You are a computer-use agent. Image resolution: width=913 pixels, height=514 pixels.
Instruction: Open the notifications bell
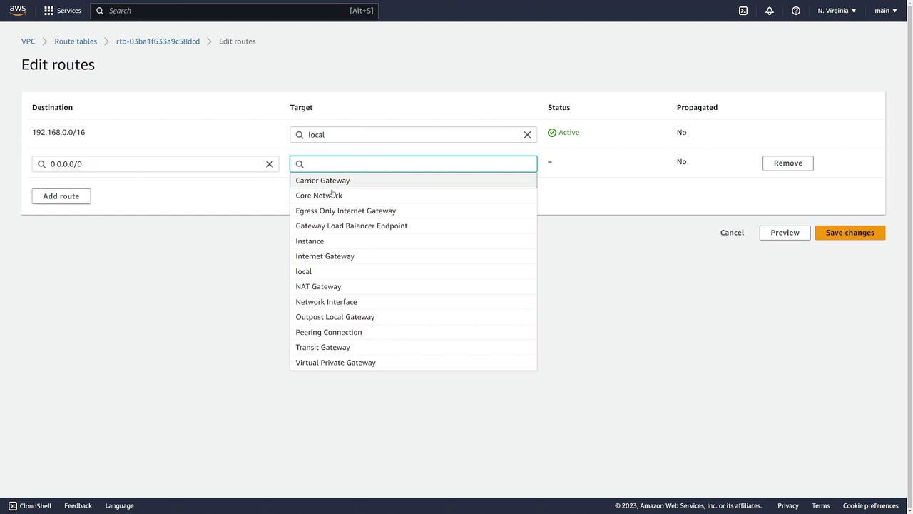769,11
